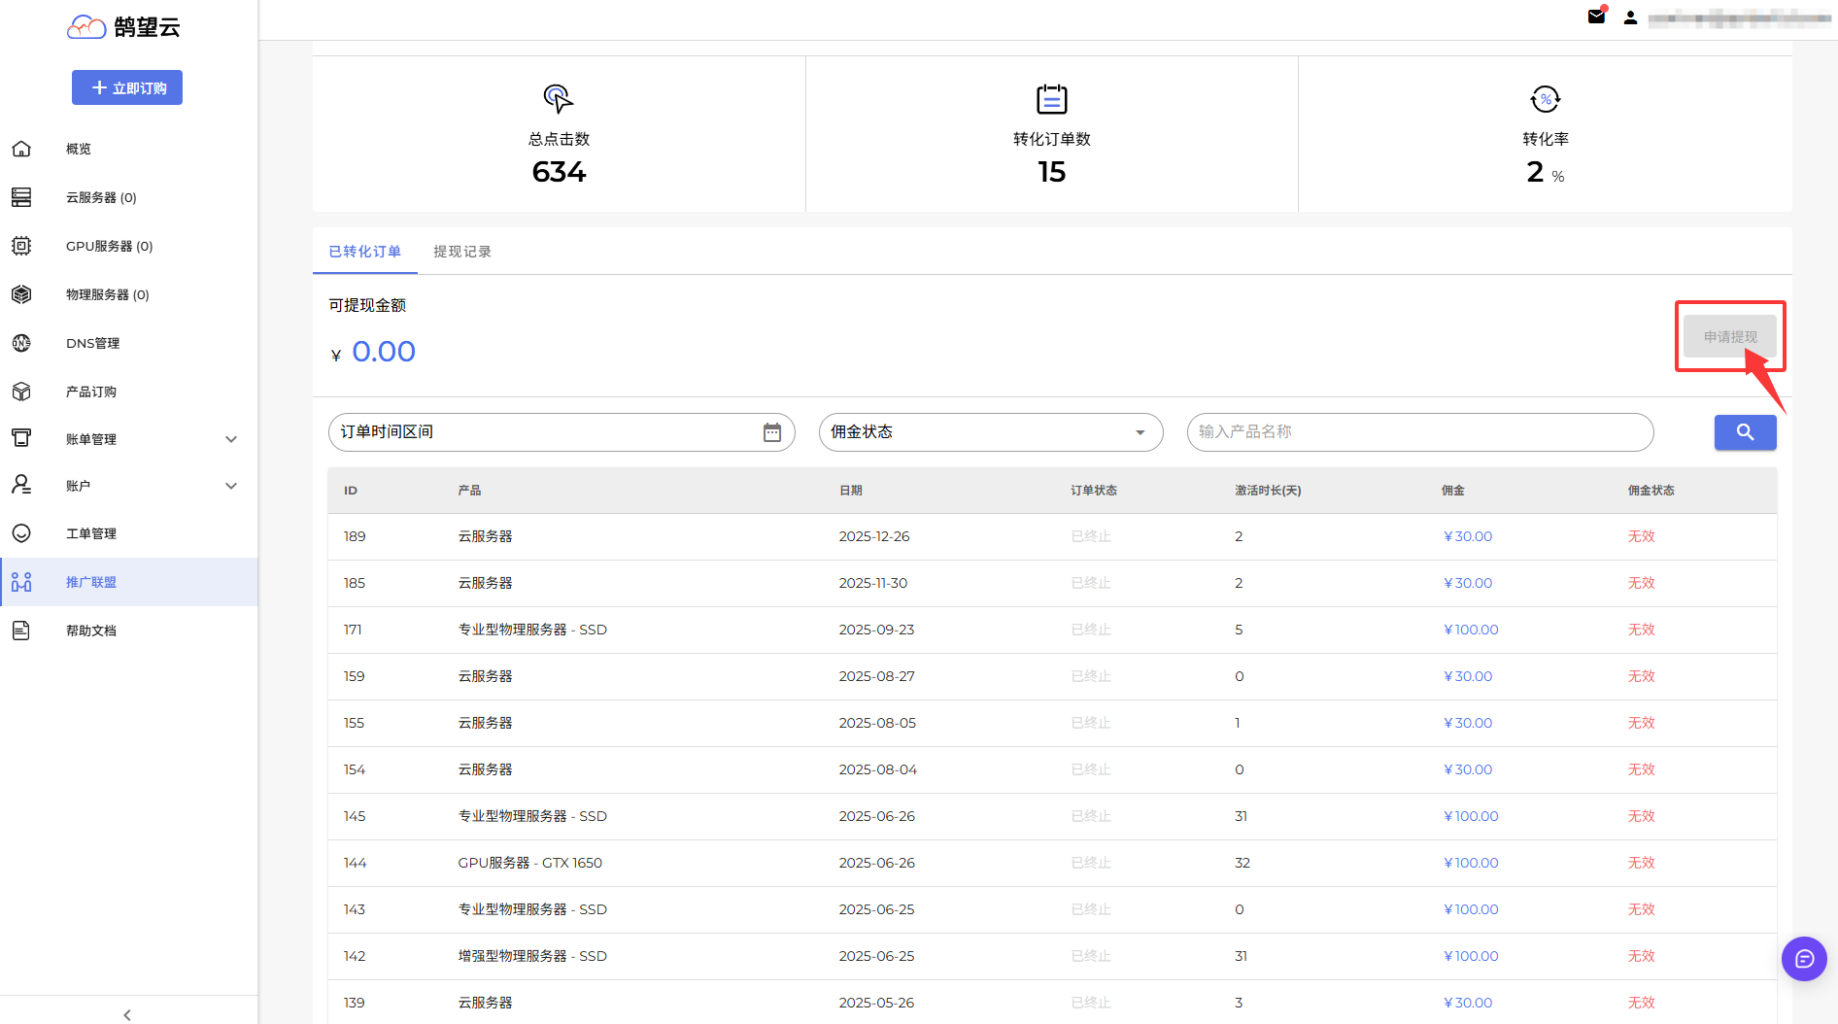Open the calendar date picker icon
The image size is (1838, 1024).
click(x=772, y=432)
